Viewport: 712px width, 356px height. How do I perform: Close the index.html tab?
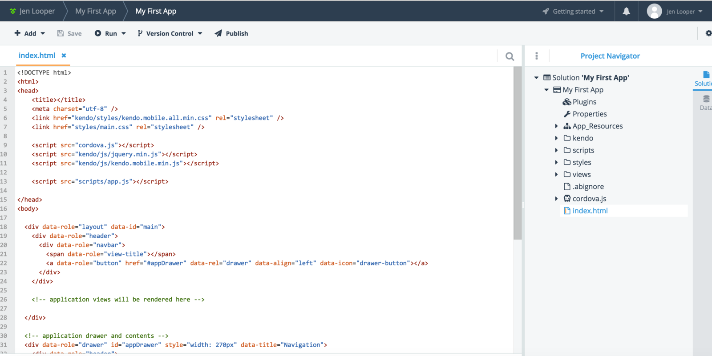click(x=64, y=56)
